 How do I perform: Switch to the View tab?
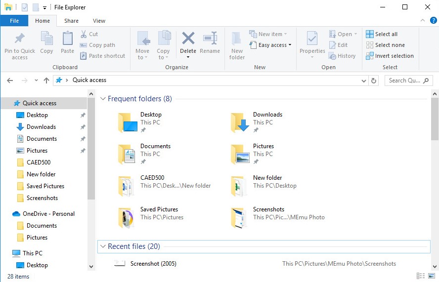point(99,21)
